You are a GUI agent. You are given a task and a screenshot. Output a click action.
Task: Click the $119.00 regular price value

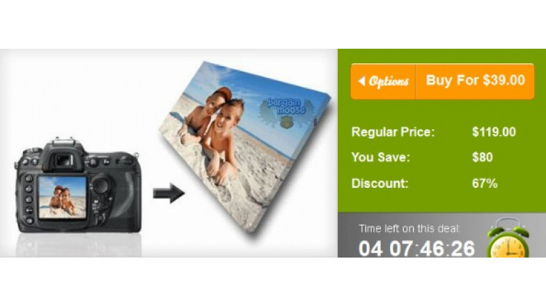pyautogui.click(x=494, y=132)
